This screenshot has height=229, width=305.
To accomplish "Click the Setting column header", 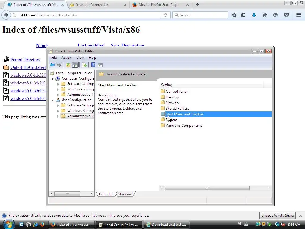I will point(212,85).
